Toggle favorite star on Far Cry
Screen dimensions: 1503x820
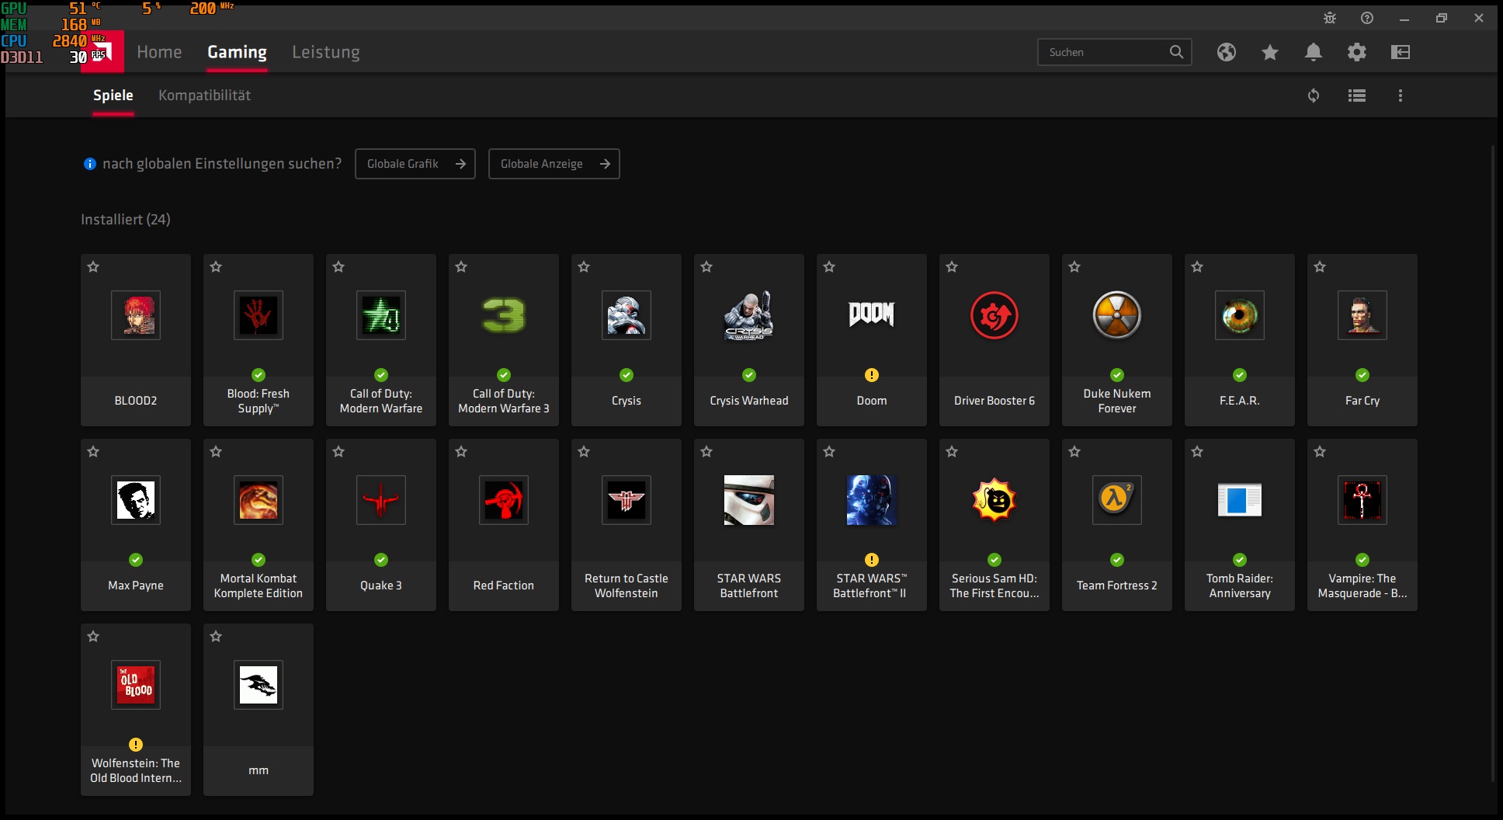(x=1320, y=267)
